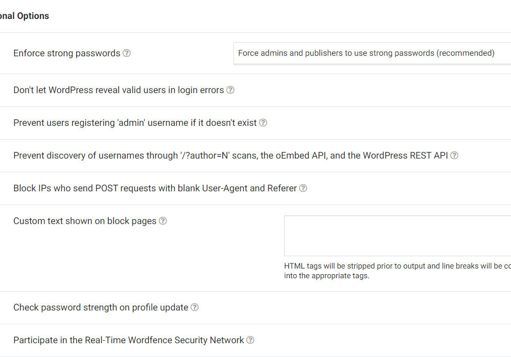Open help for Wordfence Security Network option

250,340
